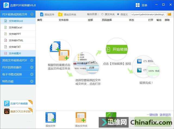Click the output path input field
The image size is (174, 129).
[x=148, y=14]
